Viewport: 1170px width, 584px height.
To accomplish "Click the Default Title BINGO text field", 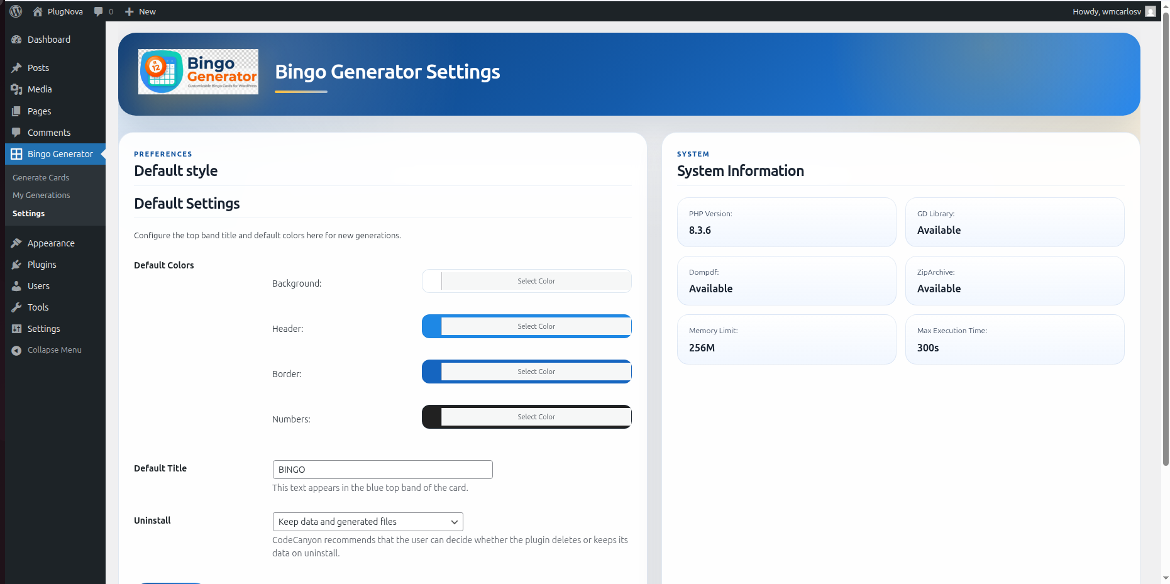I will pyautogui.click(x=383, y=470).
